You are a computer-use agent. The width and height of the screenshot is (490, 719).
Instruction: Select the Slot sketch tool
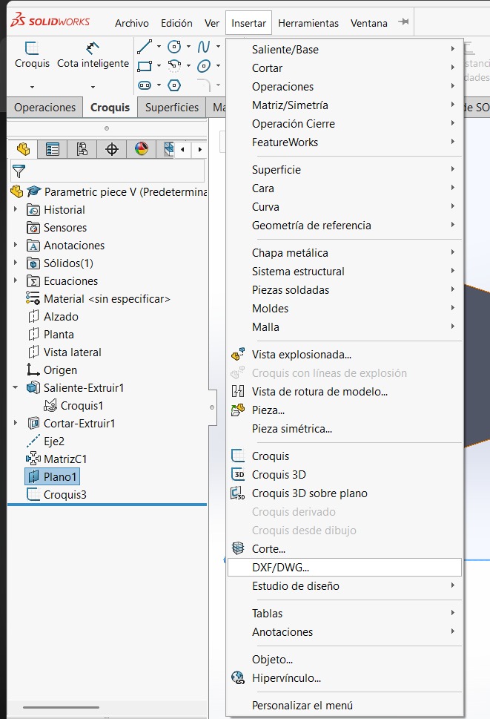[145, 85]
